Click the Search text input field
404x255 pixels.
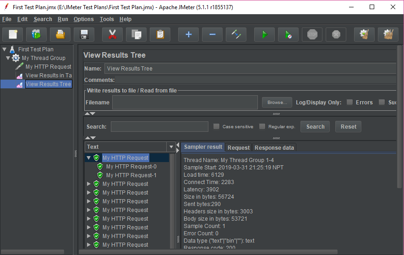pos(159,126)
